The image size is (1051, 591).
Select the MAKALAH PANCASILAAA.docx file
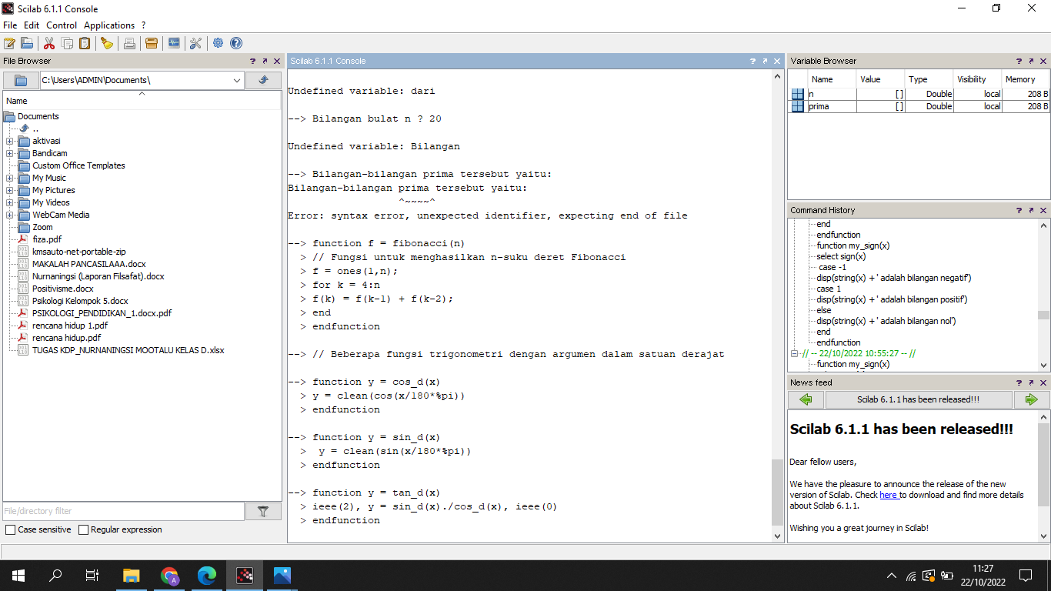88,264
